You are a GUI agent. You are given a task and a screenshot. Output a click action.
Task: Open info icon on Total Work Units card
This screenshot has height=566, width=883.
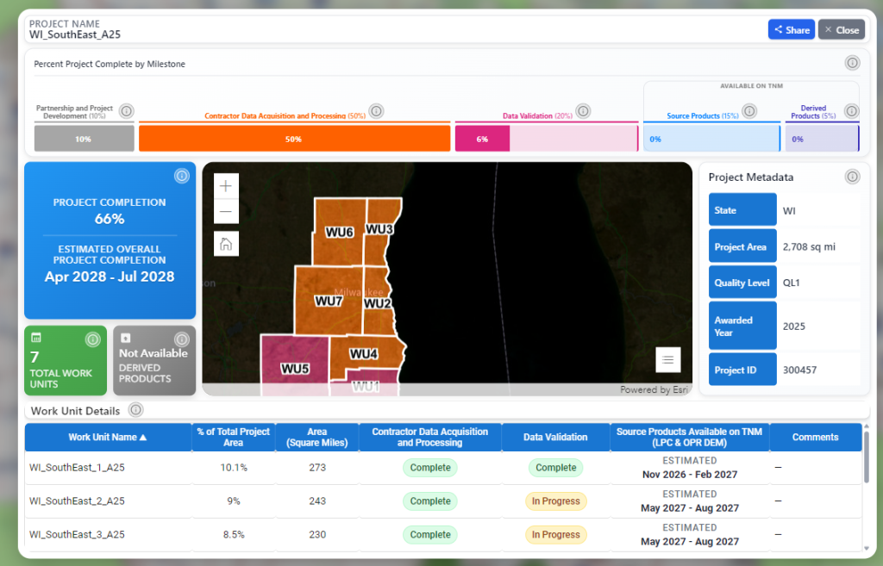92,339
